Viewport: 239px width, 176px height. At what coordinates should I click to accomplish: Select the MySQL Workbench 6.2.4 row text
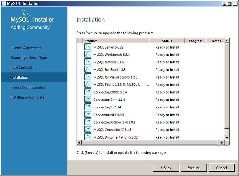[112, 55]
